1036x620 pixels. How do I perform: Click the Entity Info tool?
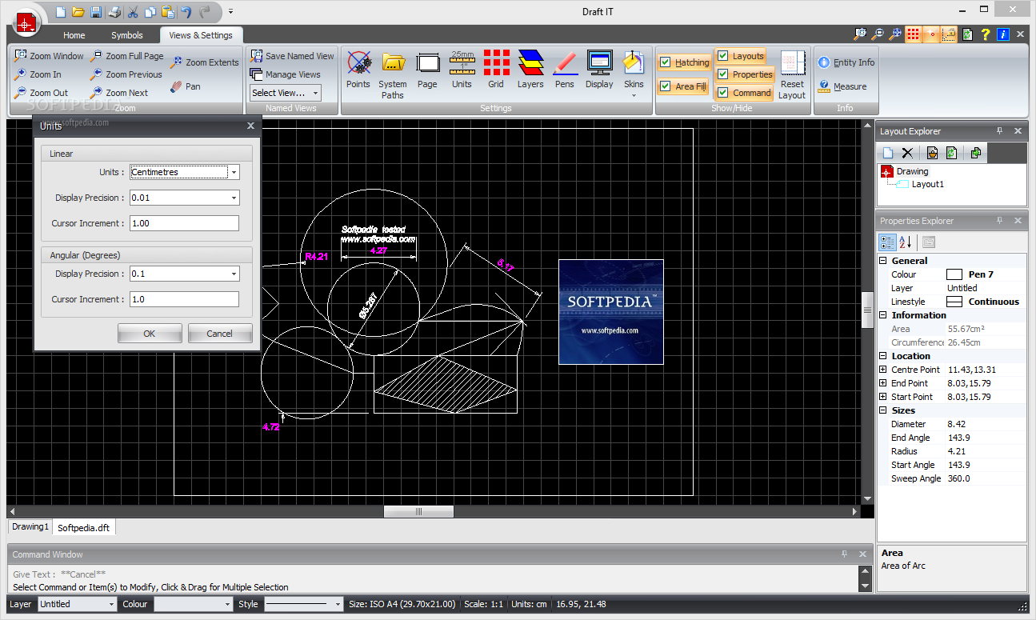coord(846,62)
